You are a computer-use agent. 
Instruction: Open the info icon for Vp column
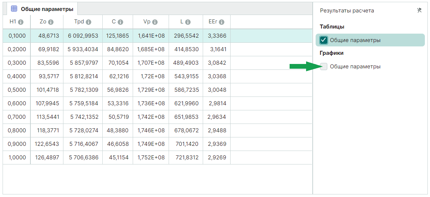pos(155,22)
